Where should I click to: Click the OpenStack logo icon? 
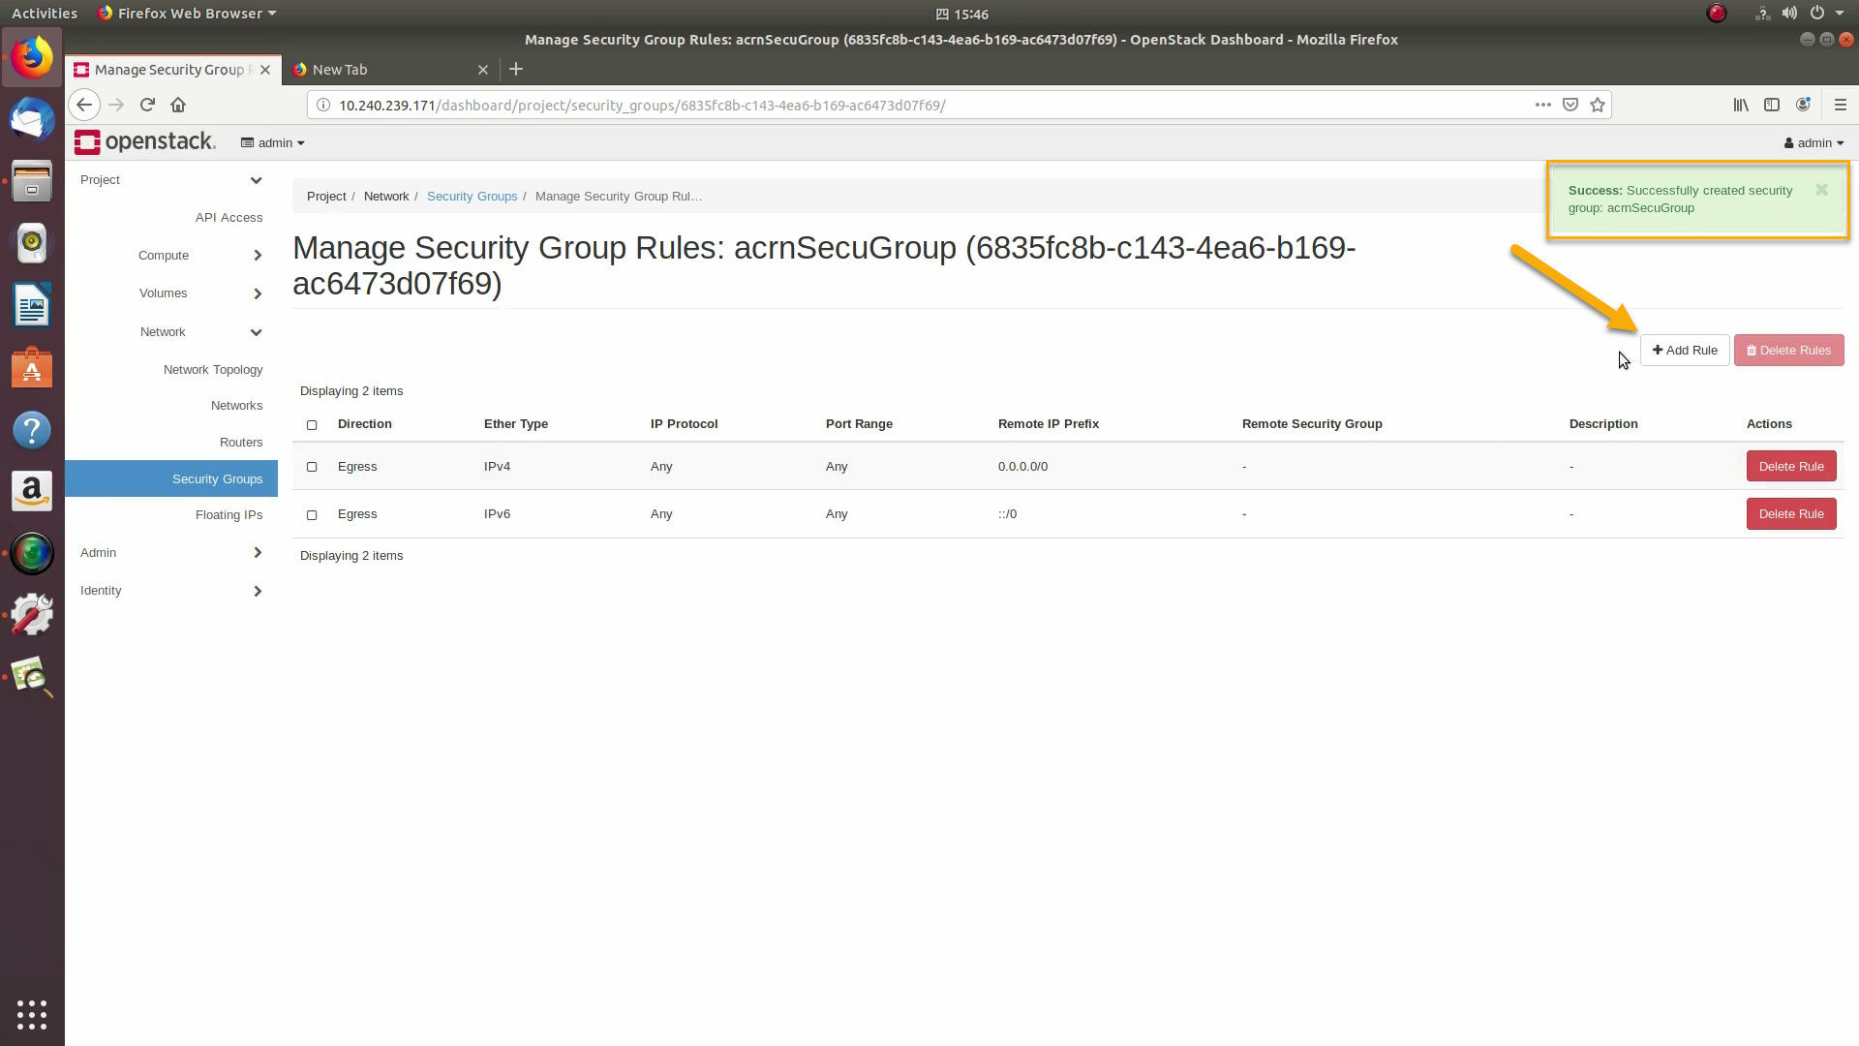pos(87,142)
